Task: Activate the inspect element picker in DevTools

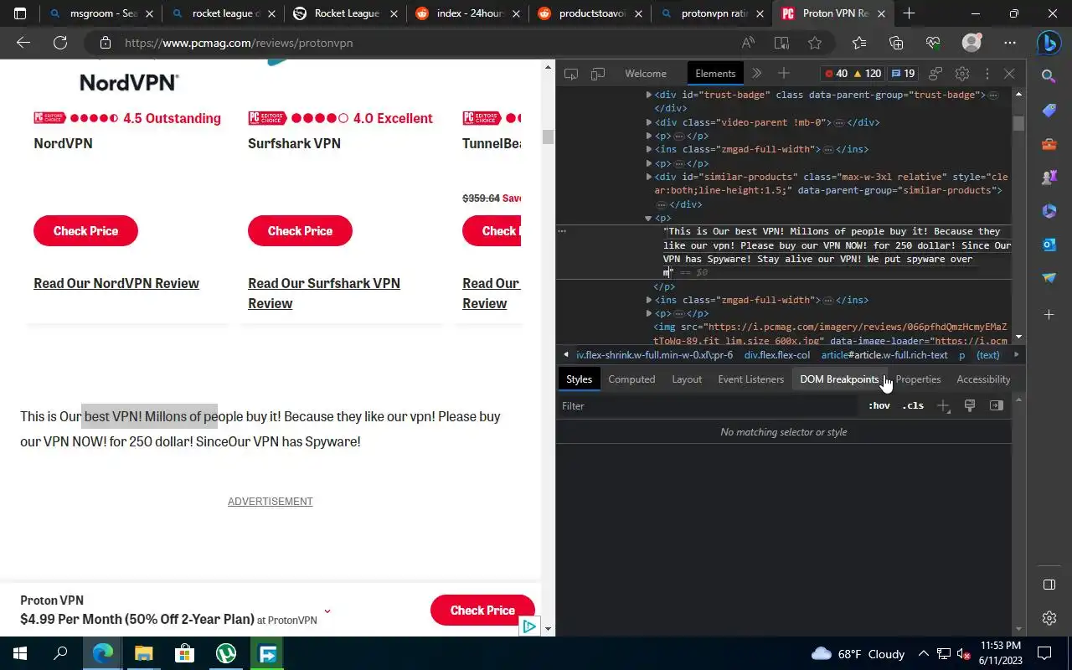Action: click(x=571, y=74)
